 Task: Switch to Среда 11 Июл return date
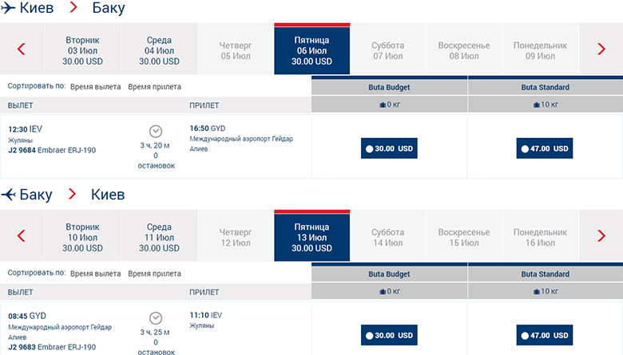(x=159, y=237)
